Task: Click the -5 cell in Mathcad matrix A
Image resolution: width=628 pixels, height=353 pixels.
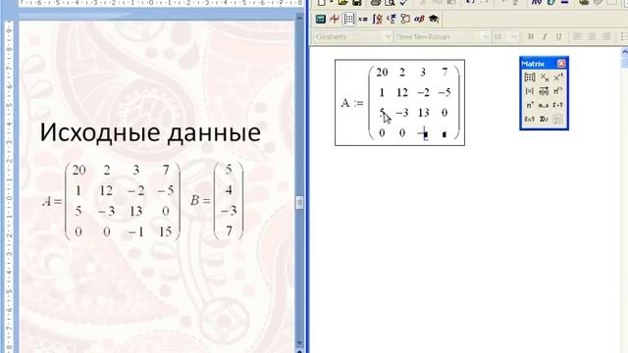Action: coord(445,93)
